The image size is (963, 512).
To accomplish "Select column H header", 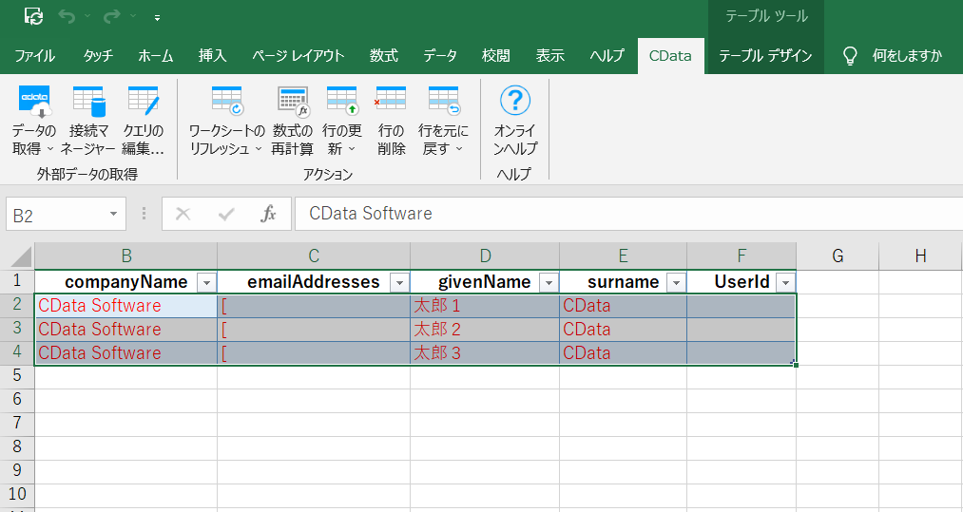I will pyautogui.click(x=920, y=256).
